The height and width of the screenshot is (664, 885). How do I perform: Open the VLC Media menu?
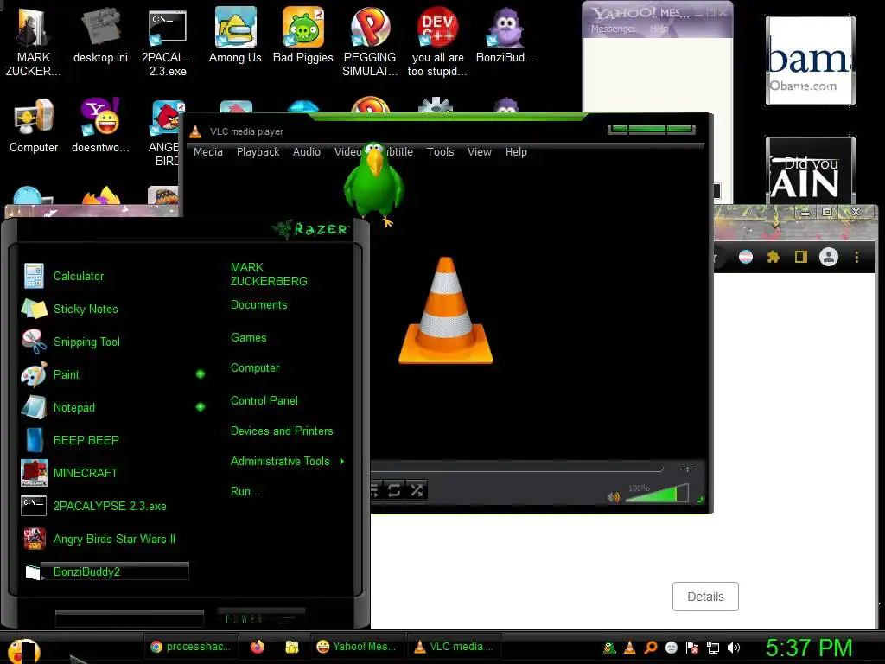[207, 152]
